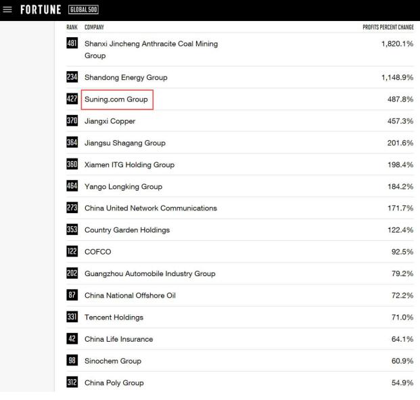Sort by the Rank column header

coord(72,27)
